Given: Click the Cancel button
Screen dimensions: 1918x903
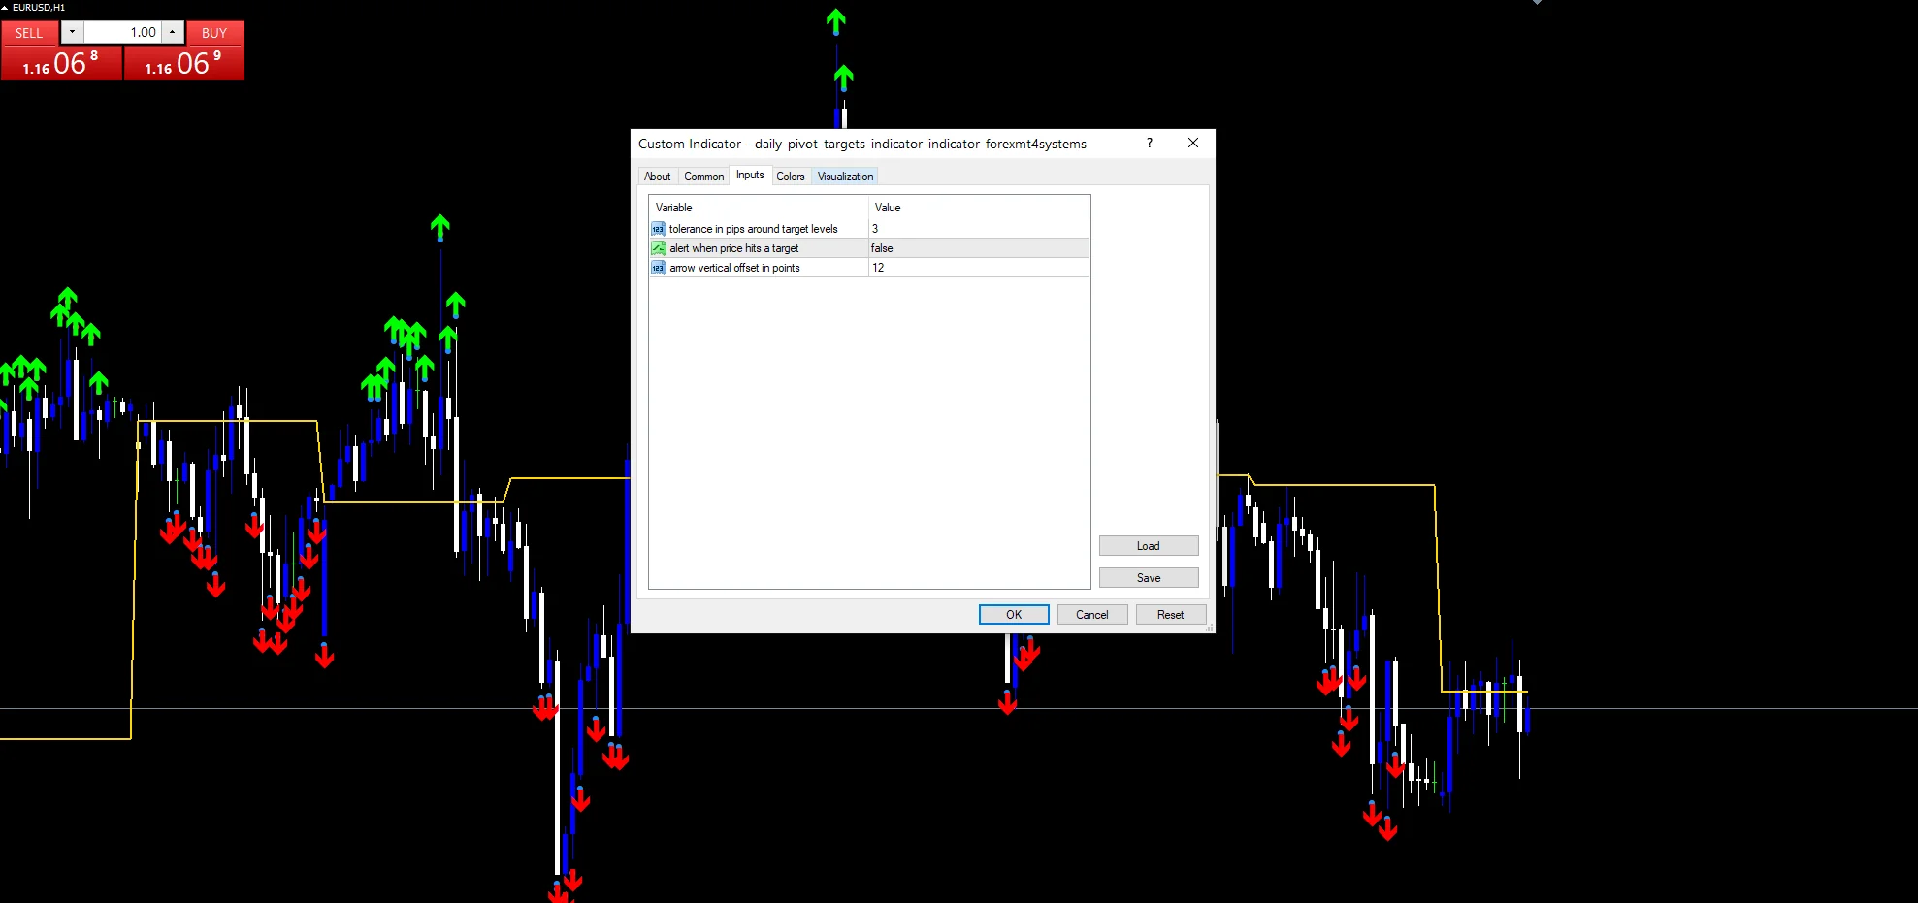Looking at the screenshot, I should click(x=1091, y=615).
